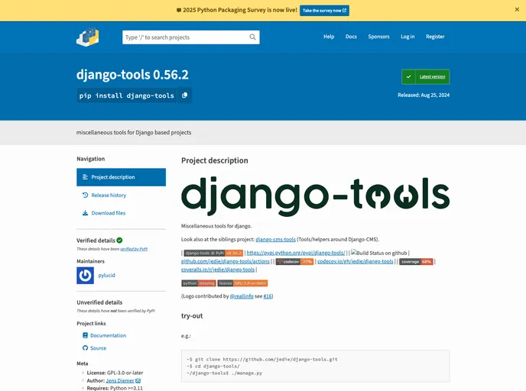Screen dimensions: 526x391
Task: Open the issue #16 link
Action: coord(268,296)
